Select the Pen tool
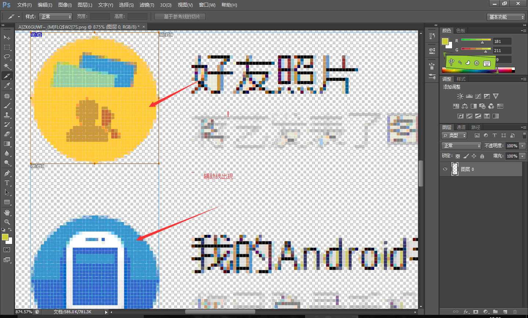Viewport: 528px width, 318px height. pos(7,173)
